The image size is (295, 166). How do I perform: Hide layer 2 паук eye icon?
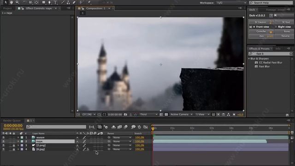pyautogui.click(x=3, y=142)
